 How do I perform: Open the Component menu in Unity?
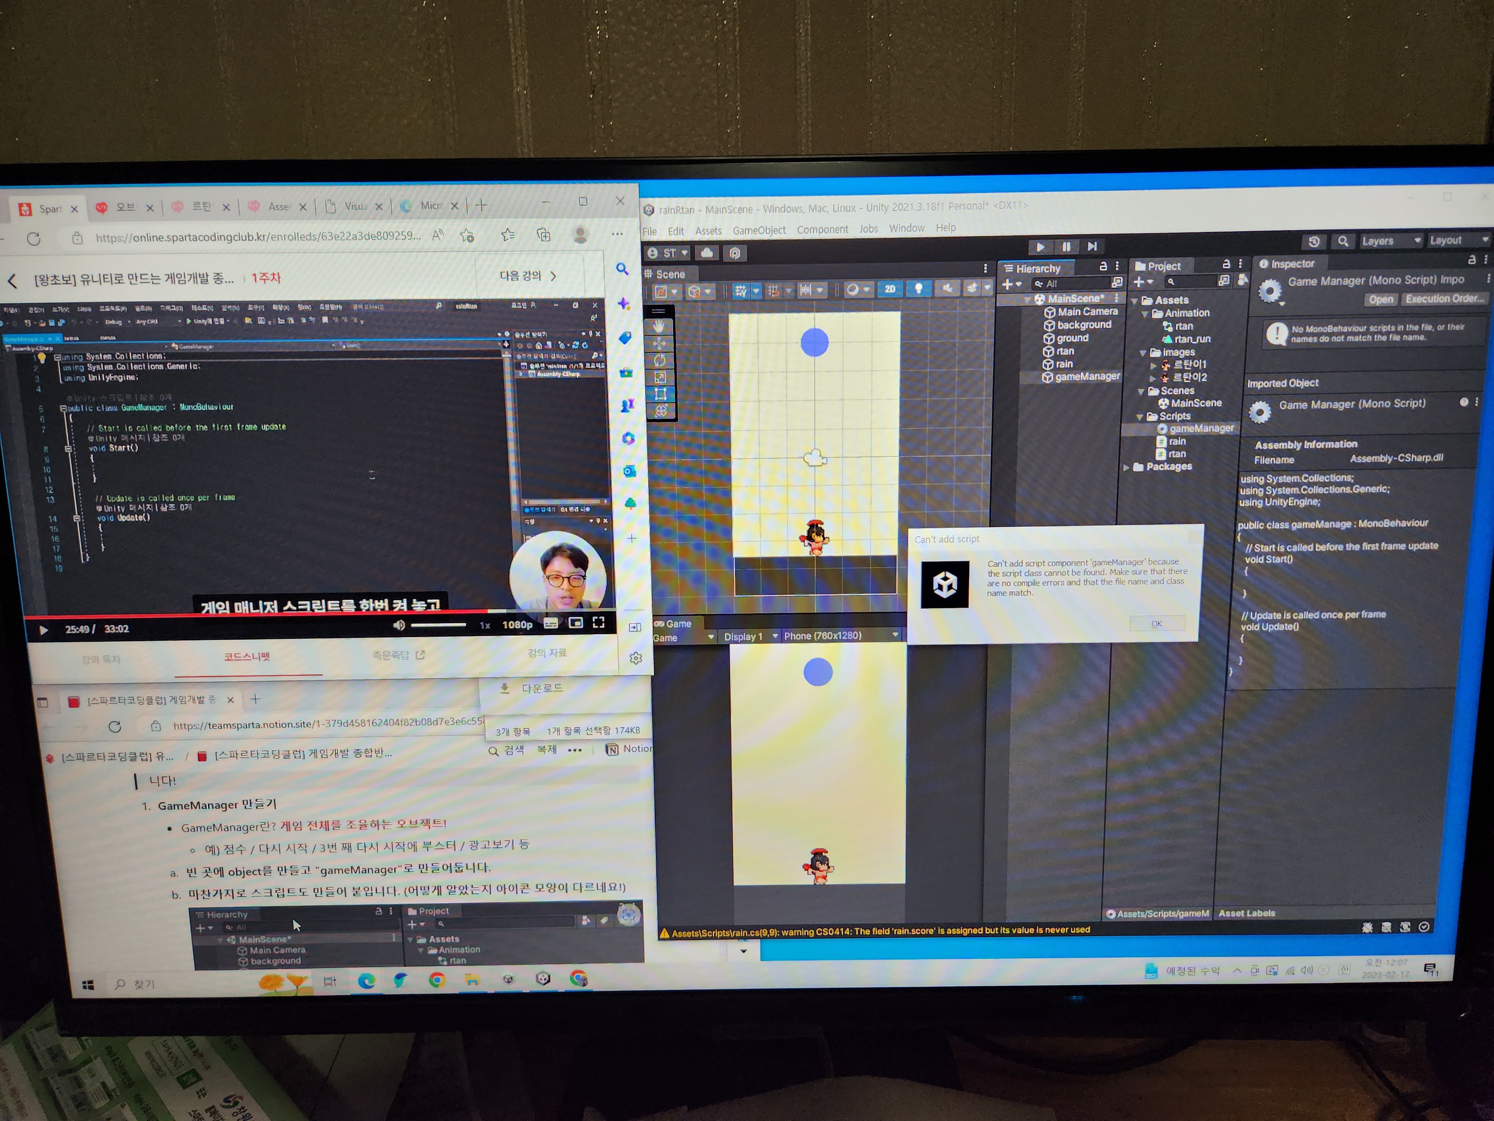click(822, 230)
